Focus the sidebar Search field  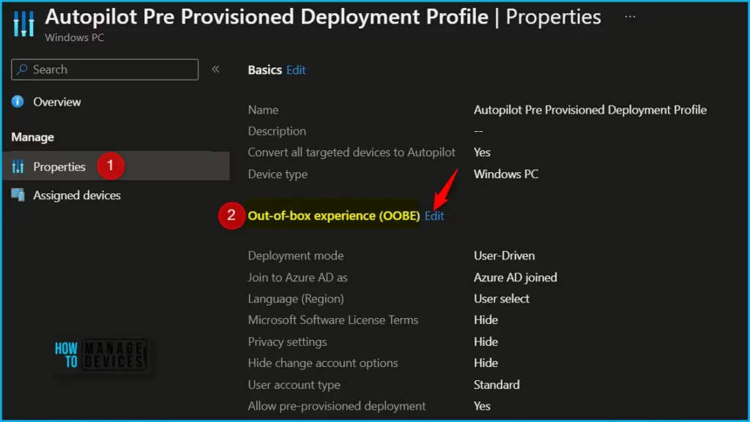105,70
